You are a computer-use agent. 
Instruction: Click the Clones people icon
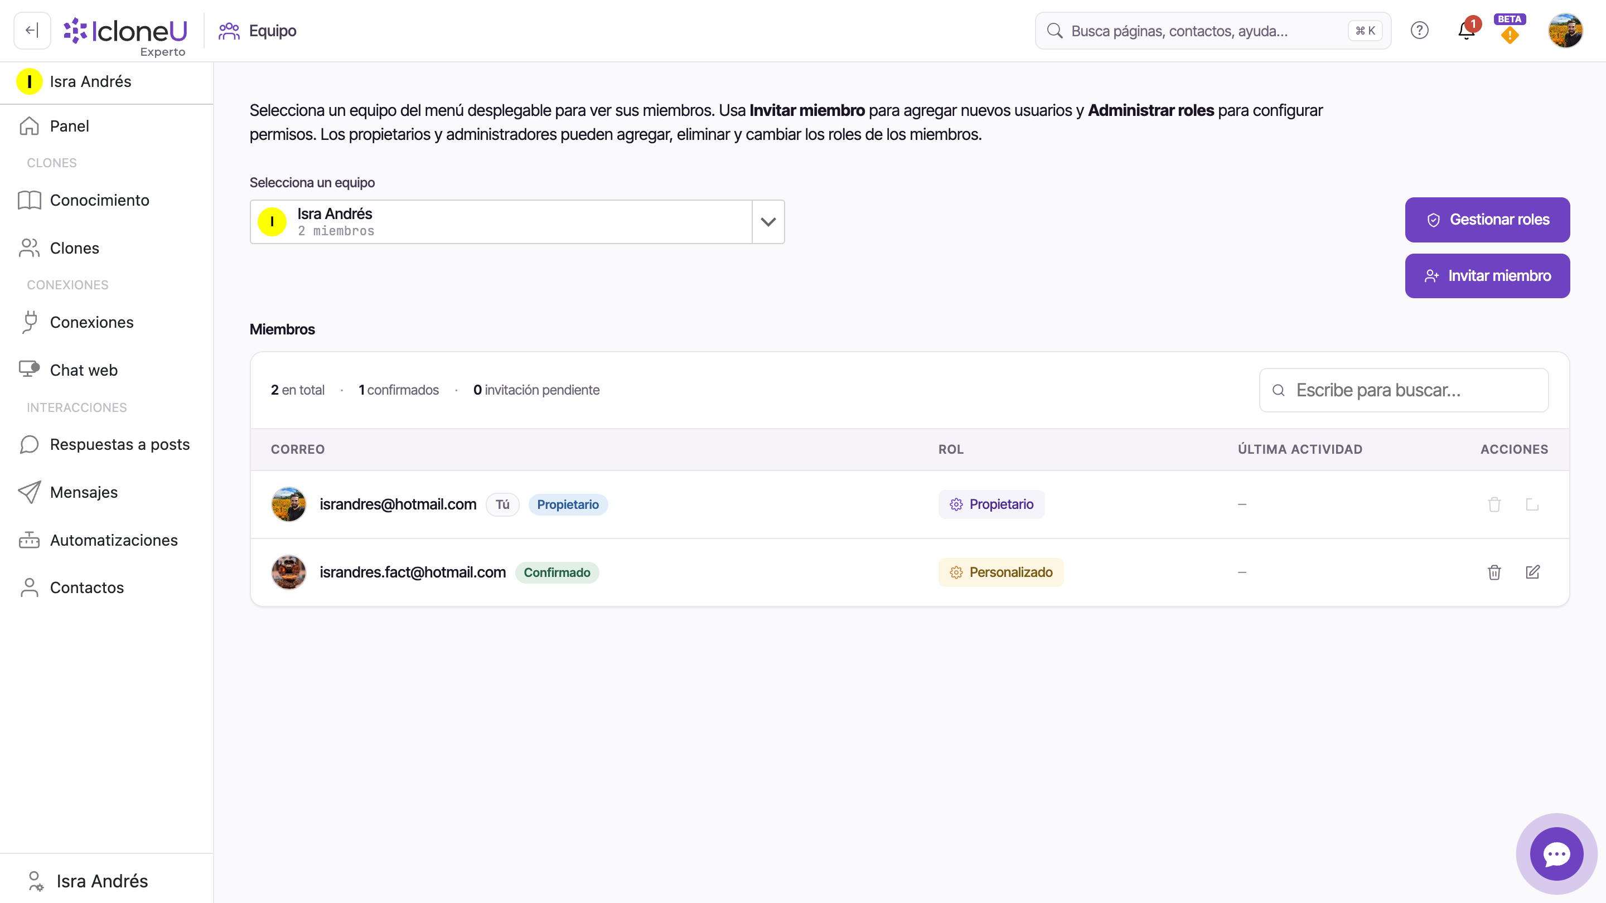(x=30, y=248)
